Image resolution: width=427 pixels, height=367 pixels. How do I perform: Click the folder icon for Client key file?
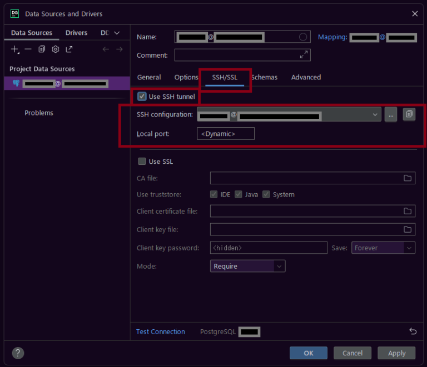408,229
